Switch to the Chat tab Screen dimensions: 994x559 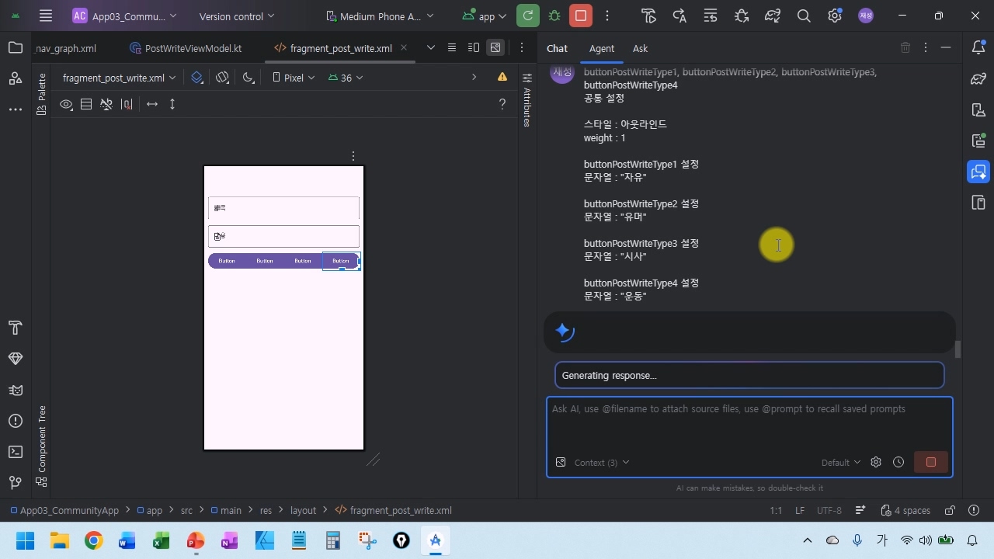pyautogui.click(x=558, y=48)
